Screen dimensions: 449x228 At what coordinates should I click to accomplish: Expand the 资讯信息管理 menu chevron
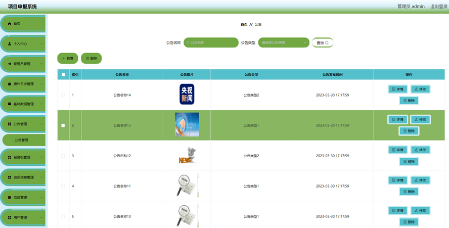[x=41, y=177]
